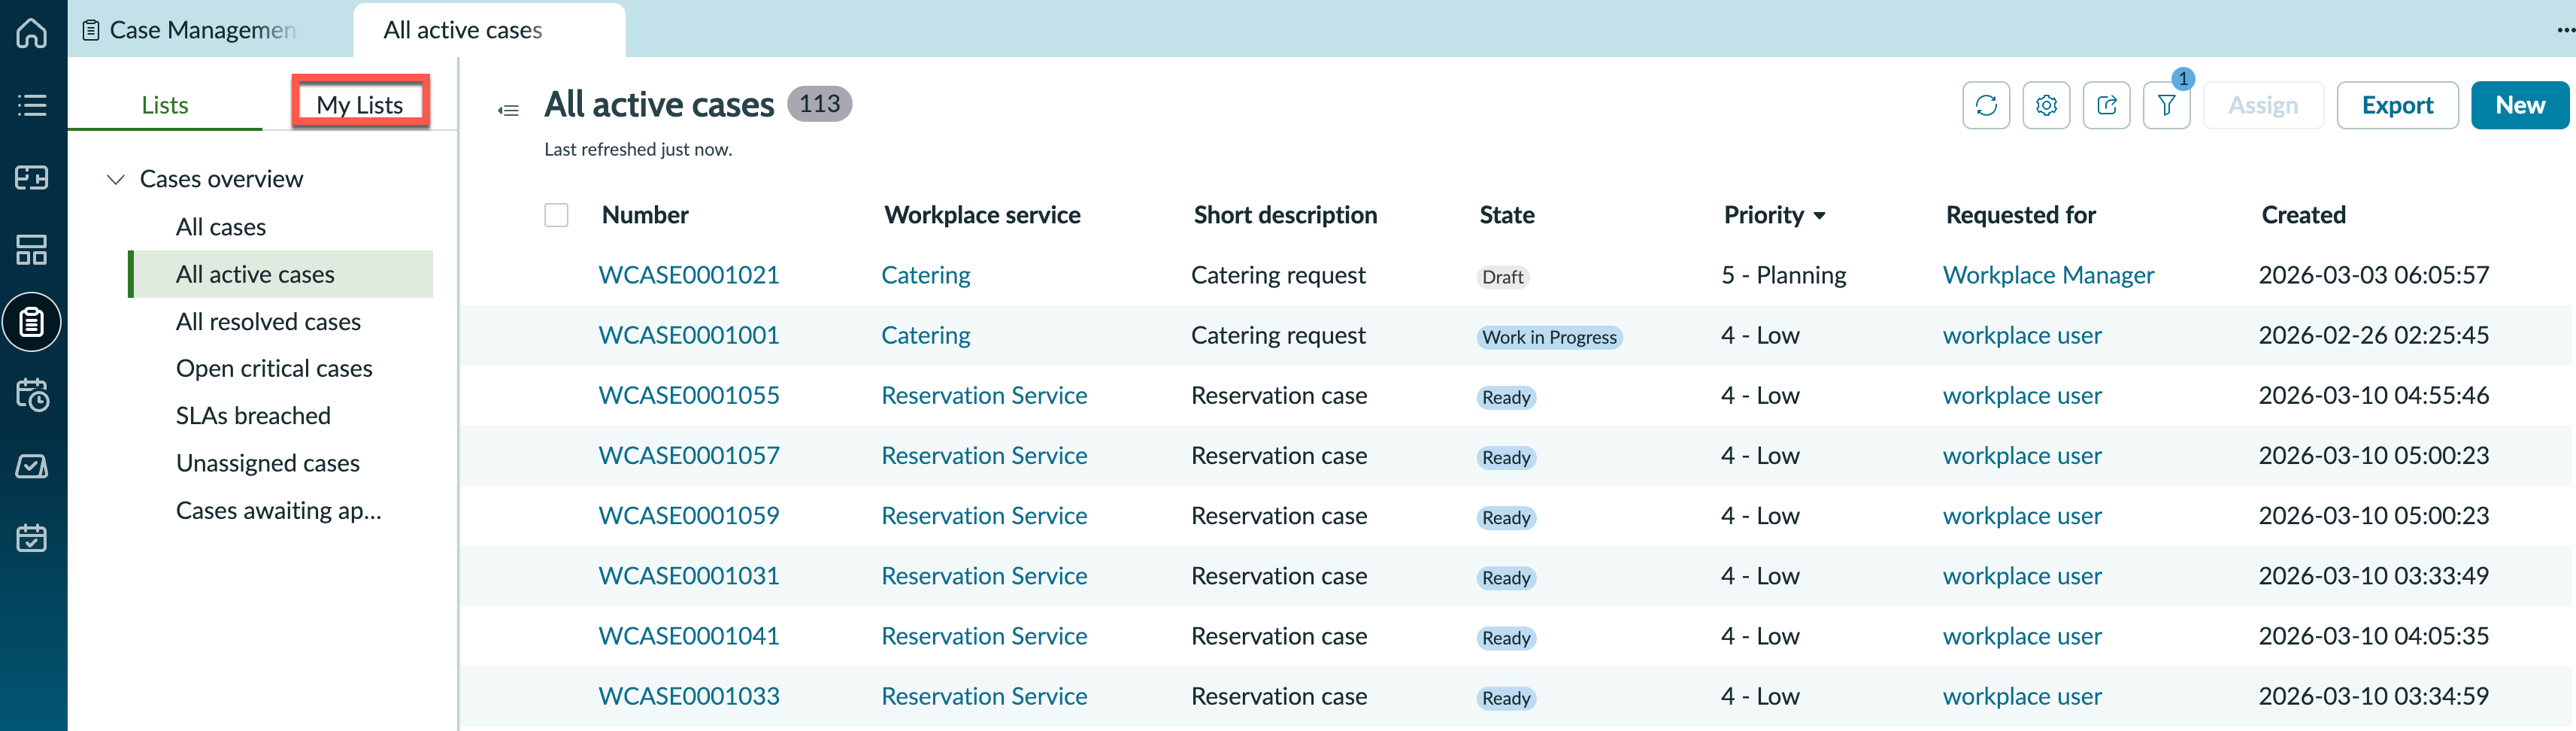Open list settings gear icon

click(x=2046, y=105)
